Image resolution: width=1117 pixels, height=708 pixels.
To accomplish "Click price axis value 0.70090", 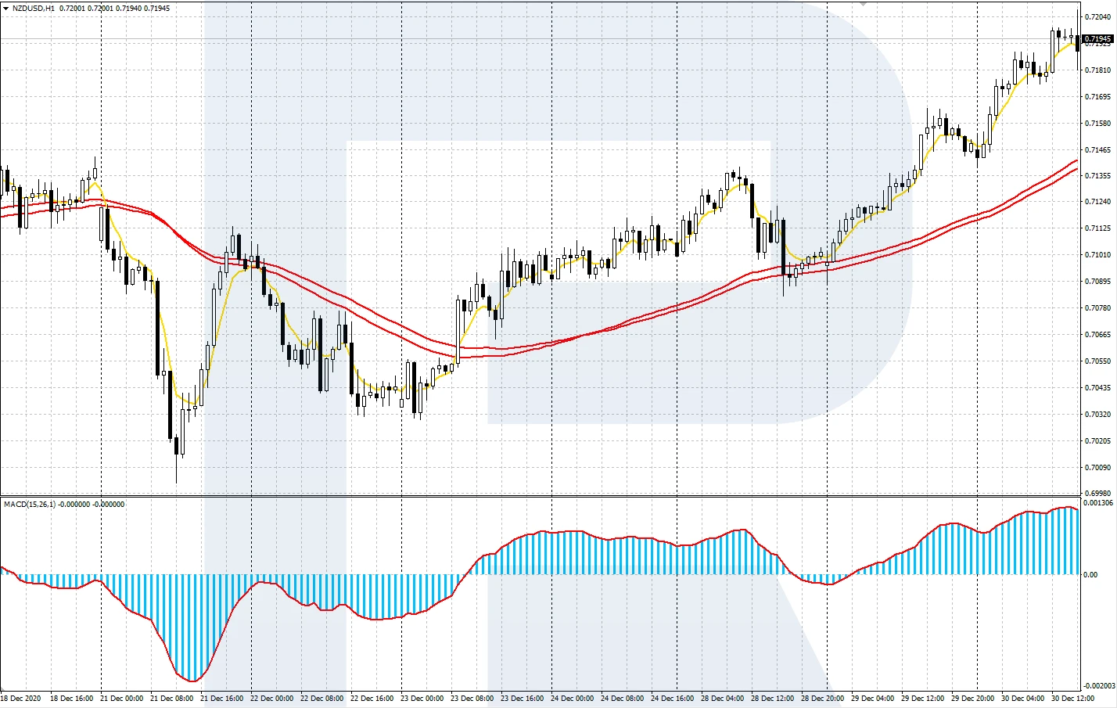I will [x=1098, y=468].
